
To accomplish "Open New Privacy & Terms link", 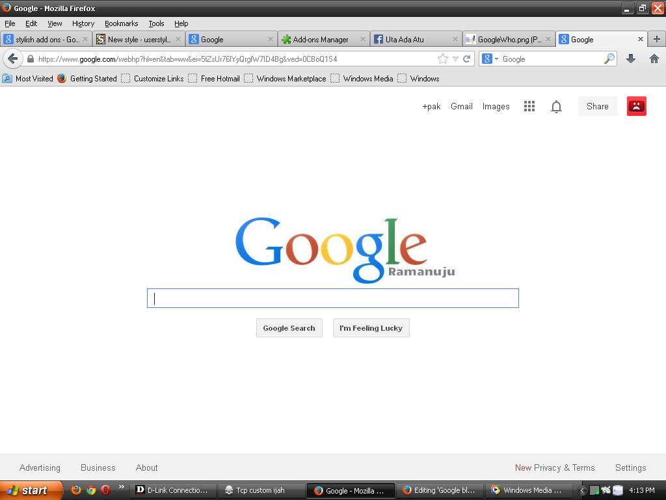I will 555,467.
